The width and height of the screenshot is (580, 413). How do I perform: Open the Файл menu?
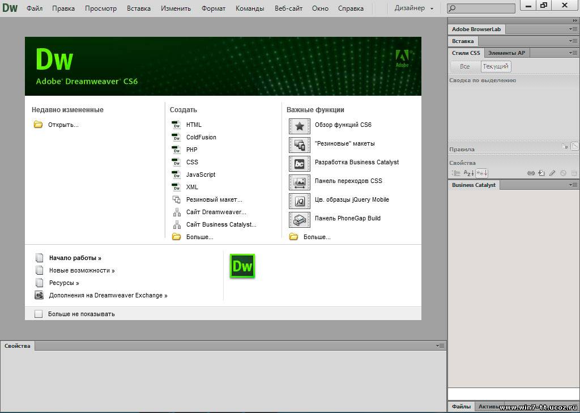tap(35, 8)
